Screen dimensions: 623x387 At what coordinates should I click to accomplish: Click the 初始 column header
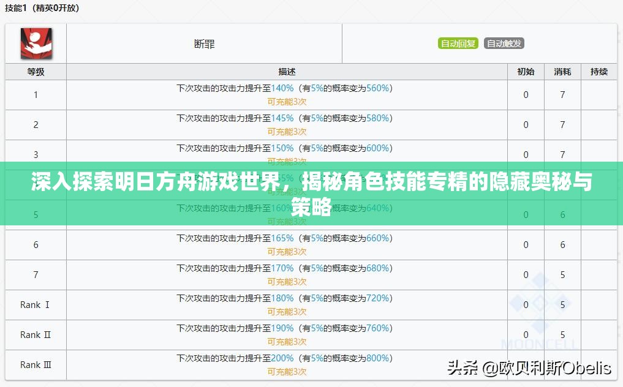(525, 72)
